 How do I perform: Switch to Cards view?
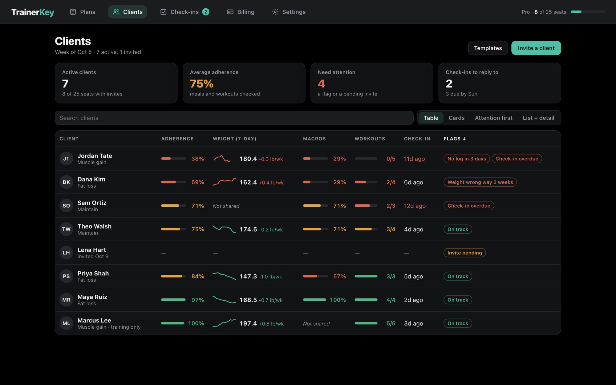456,118
